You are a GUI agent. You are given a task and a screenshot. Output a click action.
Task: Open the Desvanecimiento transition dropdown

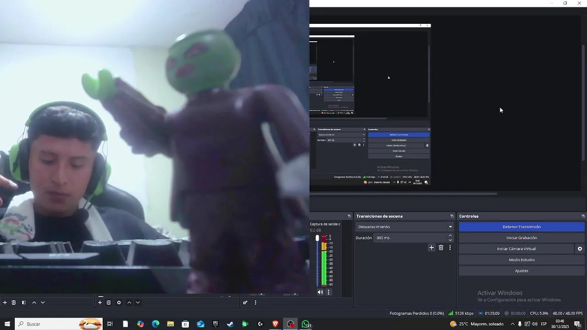click(404, 227)
